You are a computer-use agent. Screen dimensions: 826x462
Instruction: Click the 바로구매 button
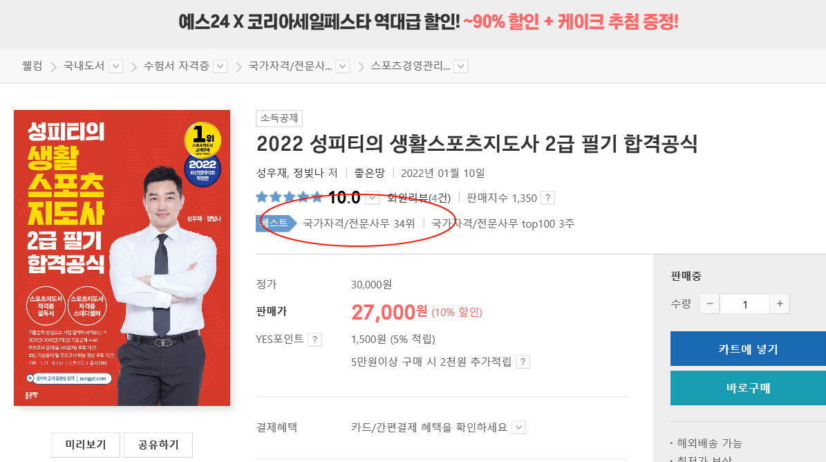(748, 388)
